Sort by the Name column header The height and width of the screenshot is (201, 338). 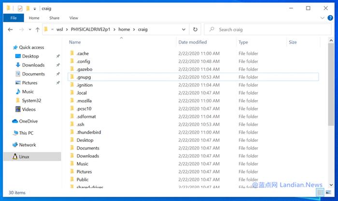[75, 42]
